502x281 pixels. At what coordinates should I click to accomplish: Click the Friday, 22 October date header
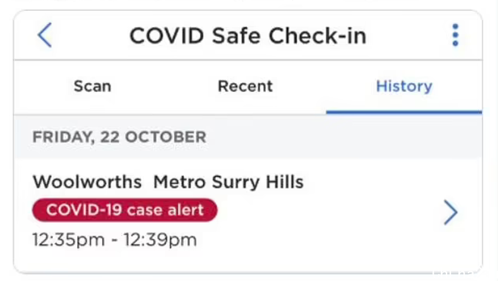pyautogui.click(x=119, y=137)
